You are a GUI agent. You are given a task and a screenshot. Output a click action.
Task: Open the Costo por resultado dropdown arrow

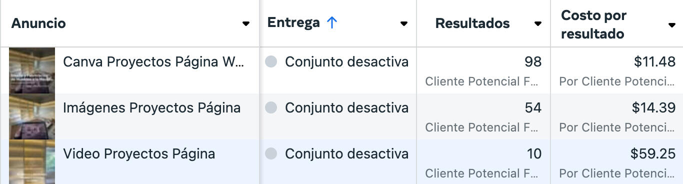tap(672, 25)
